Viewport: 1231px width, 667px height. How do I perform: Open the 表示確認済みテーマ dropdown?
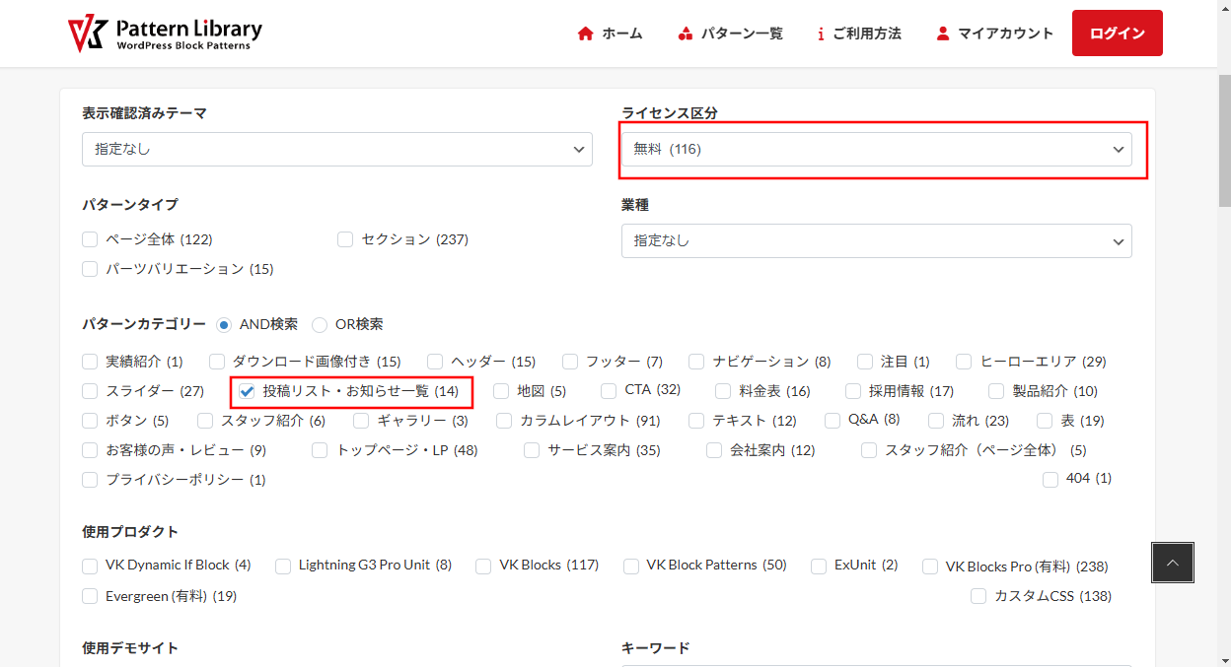(336, 149)
